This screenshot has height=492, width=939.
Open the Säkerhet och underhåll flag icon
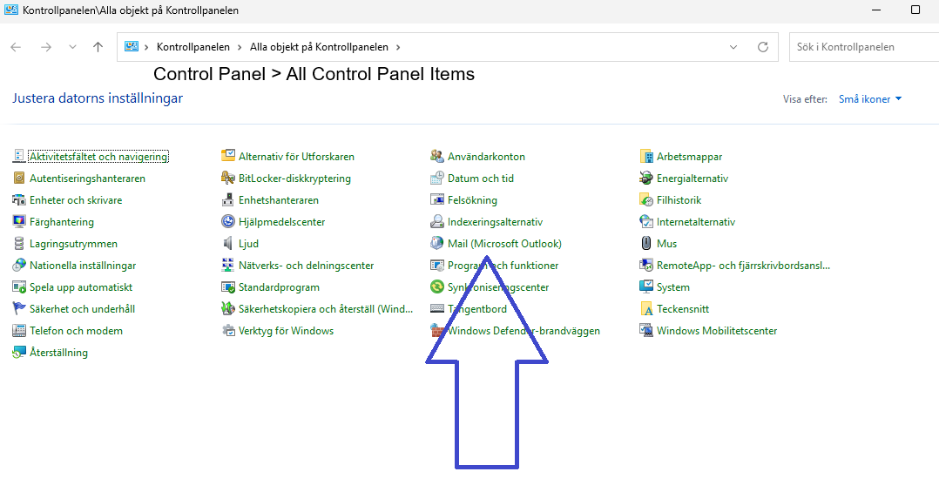tap(19, 309)
